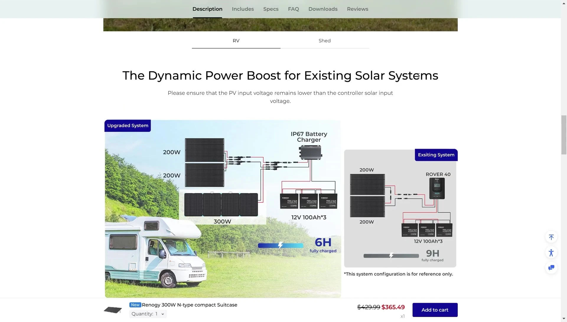Click the $365.49 sale price
Screen dimensions: 567x322
tap(393, 307)
